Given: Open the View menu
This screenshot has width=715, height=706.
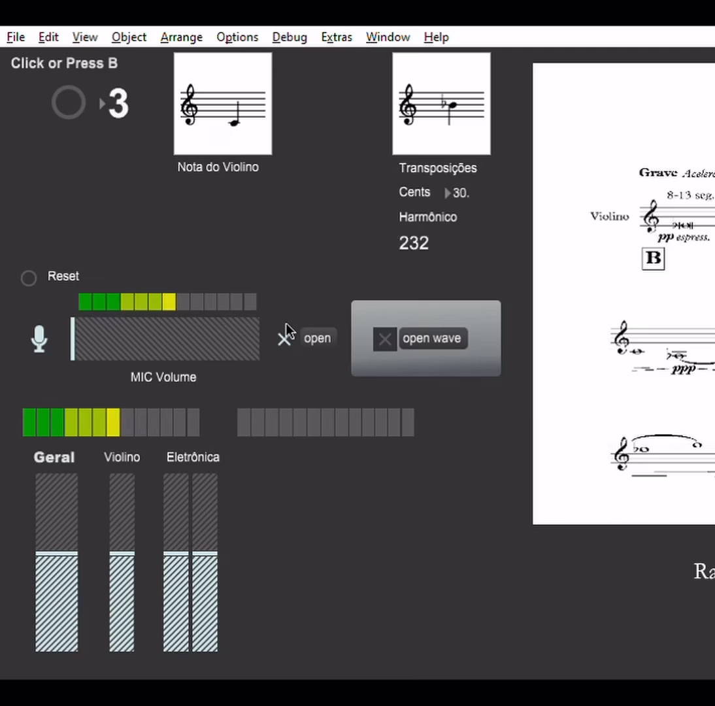Looking at the screenshot, I should 85,37.
